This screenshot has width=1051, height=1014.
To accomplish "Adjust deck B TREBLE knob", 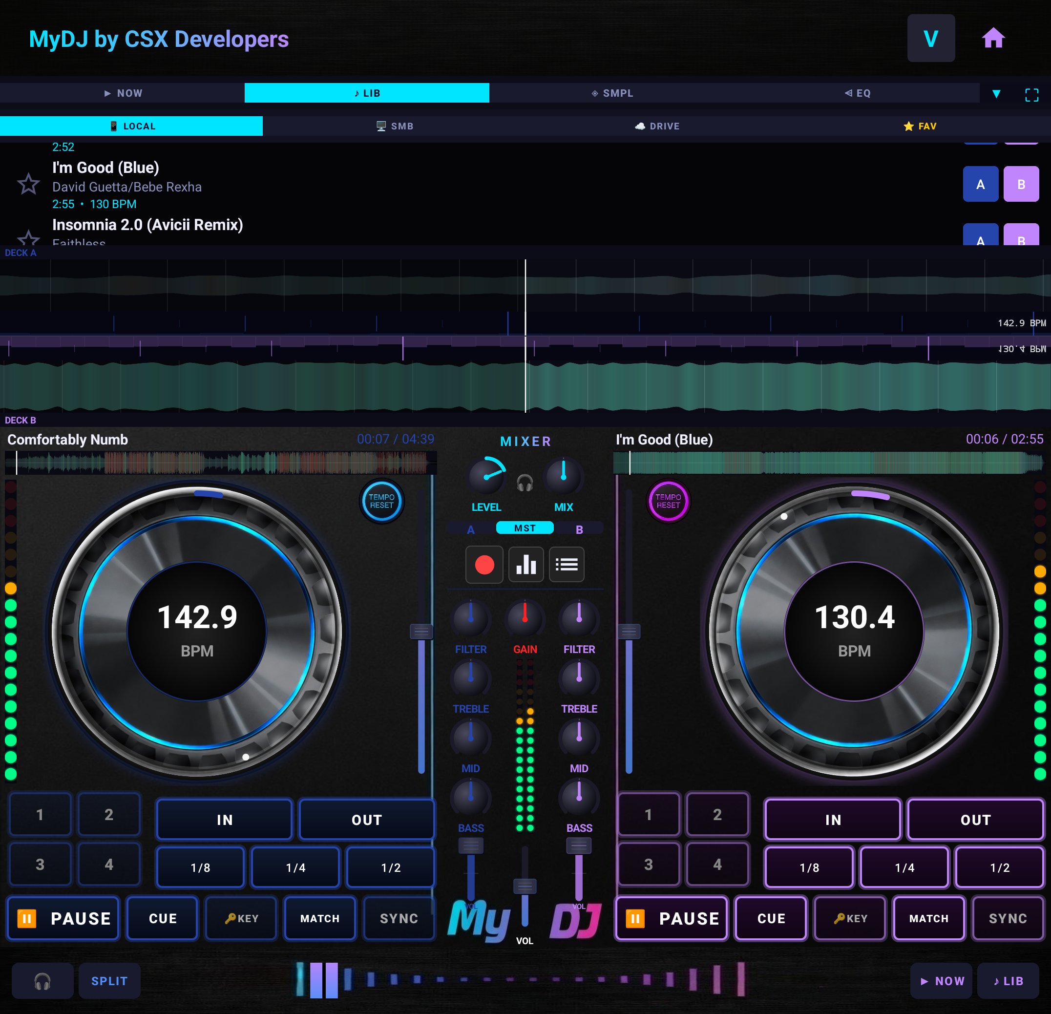I will click(579, 678).
